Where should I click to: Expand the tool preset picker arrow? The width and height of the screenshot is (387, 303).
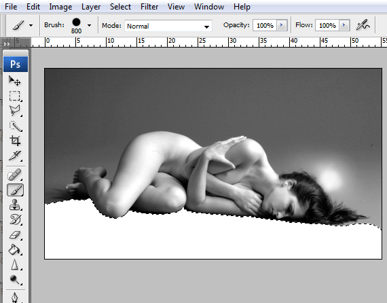point(31,25)
